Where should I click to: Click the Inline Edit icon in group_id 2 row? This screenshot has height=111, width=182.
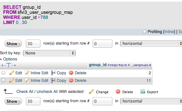[27, 73]
